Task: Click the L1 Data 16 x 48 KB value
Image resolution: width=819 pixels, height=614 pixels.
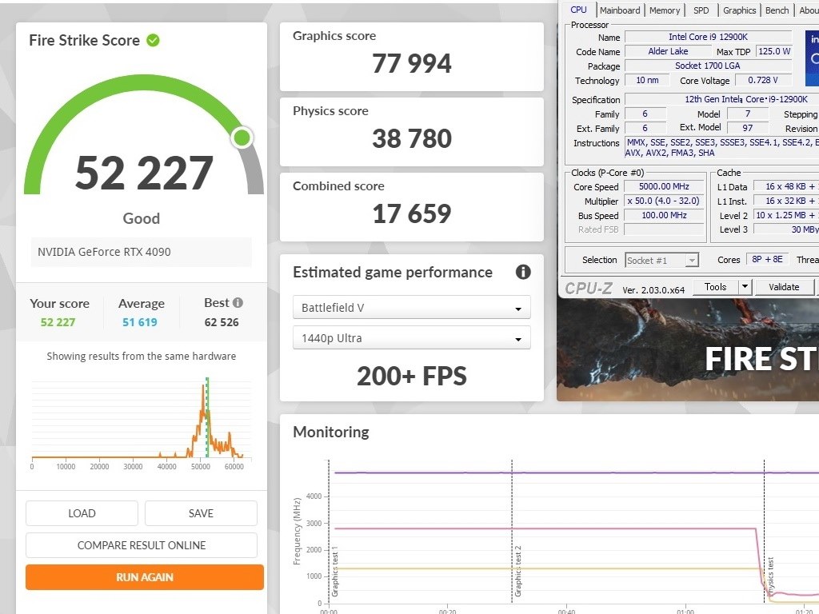Action: pyautogui.click(x=786, y=186)
